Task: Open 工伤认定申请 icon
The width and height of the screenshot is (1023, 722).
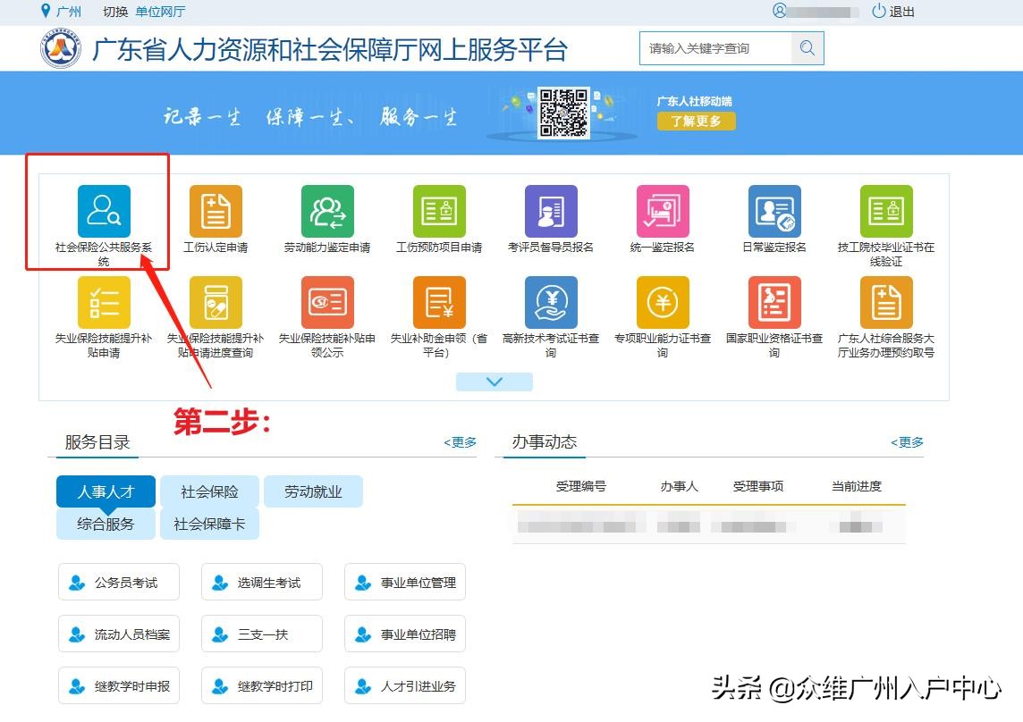Action: pyautogui.click(x=216, y=211)
